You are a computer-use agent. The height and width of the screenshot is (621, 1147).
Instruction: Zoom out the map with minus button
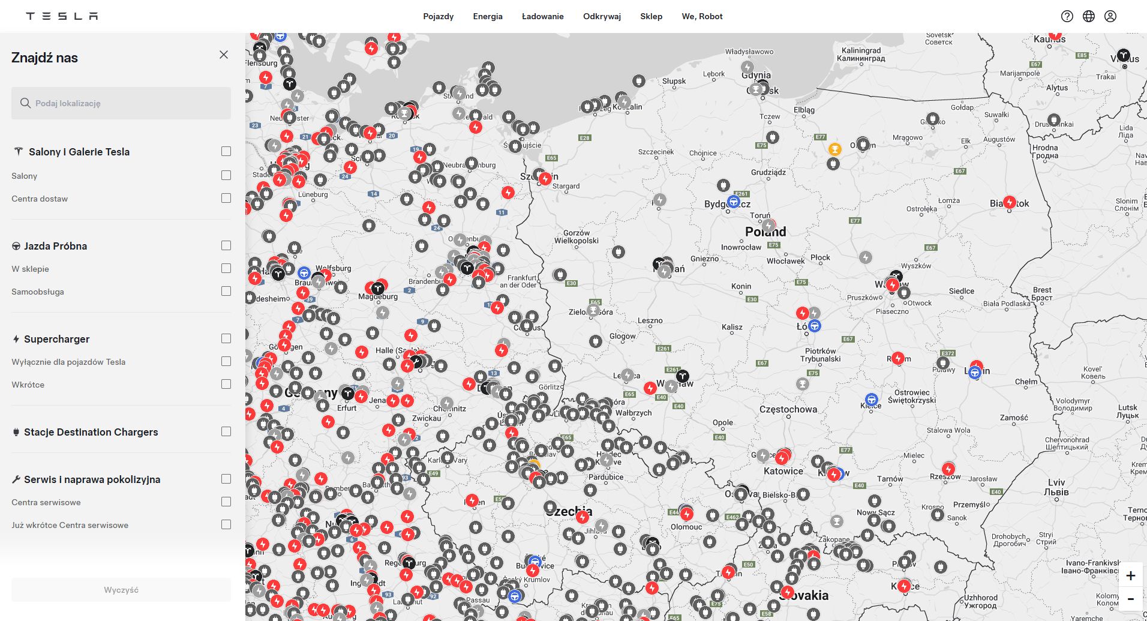click(x=1131, y=599)
